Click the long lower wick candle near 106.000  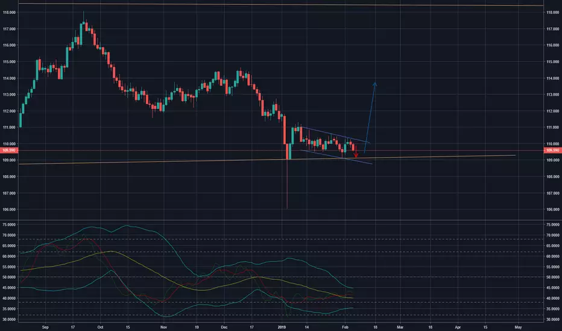tap(287, 176)
